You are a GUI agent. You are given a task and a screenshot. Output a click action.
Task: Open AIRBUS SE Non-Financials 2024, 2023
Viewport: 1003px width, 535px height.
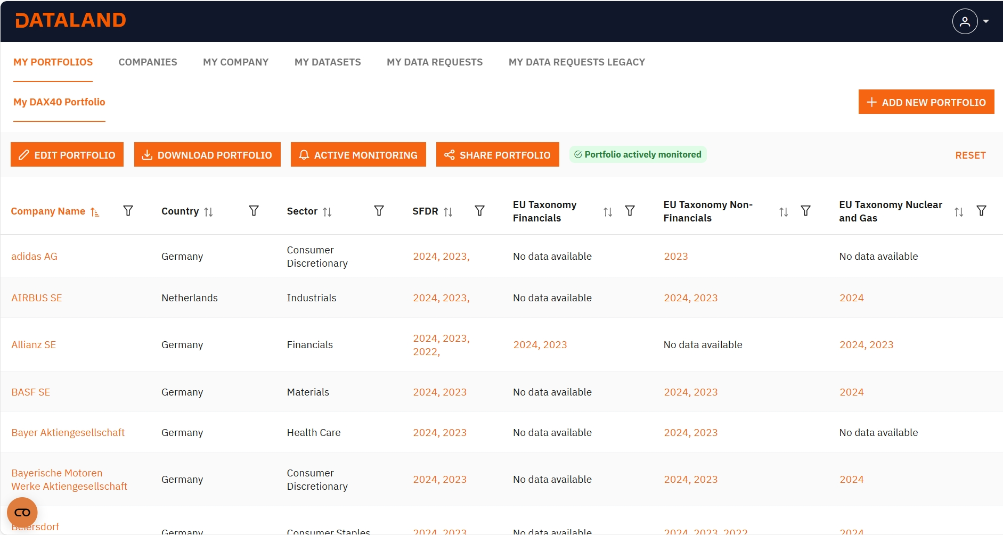pyautogui.click(x=691, y=298)
